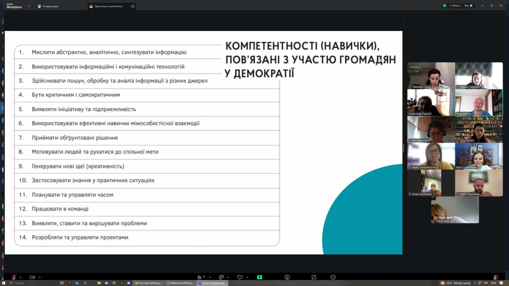This screenshot has width=509, height=286.
Task: Click the УКР keyboard language indicator
Action: click(x=486, y=283)
